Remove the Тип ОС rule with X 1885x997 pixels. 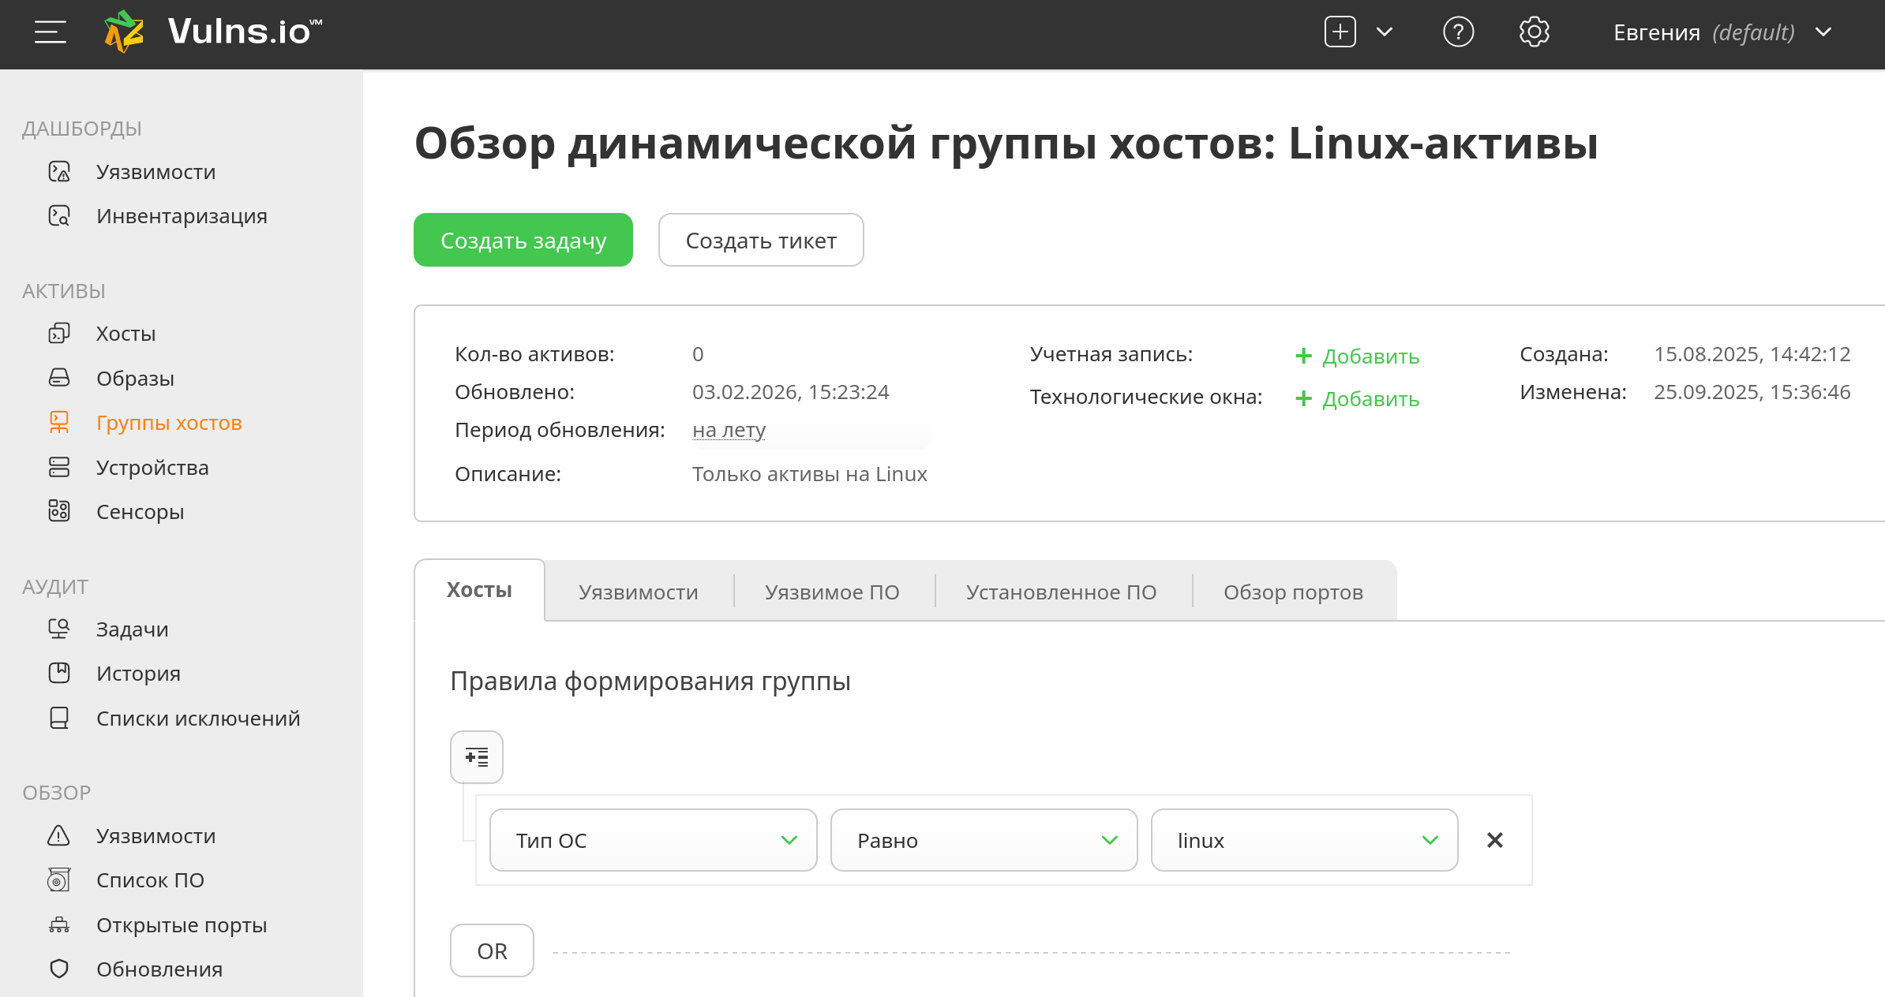tap(1494, 841)
